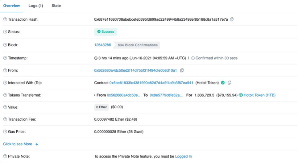Click help icon next to Status

[5, 32]
